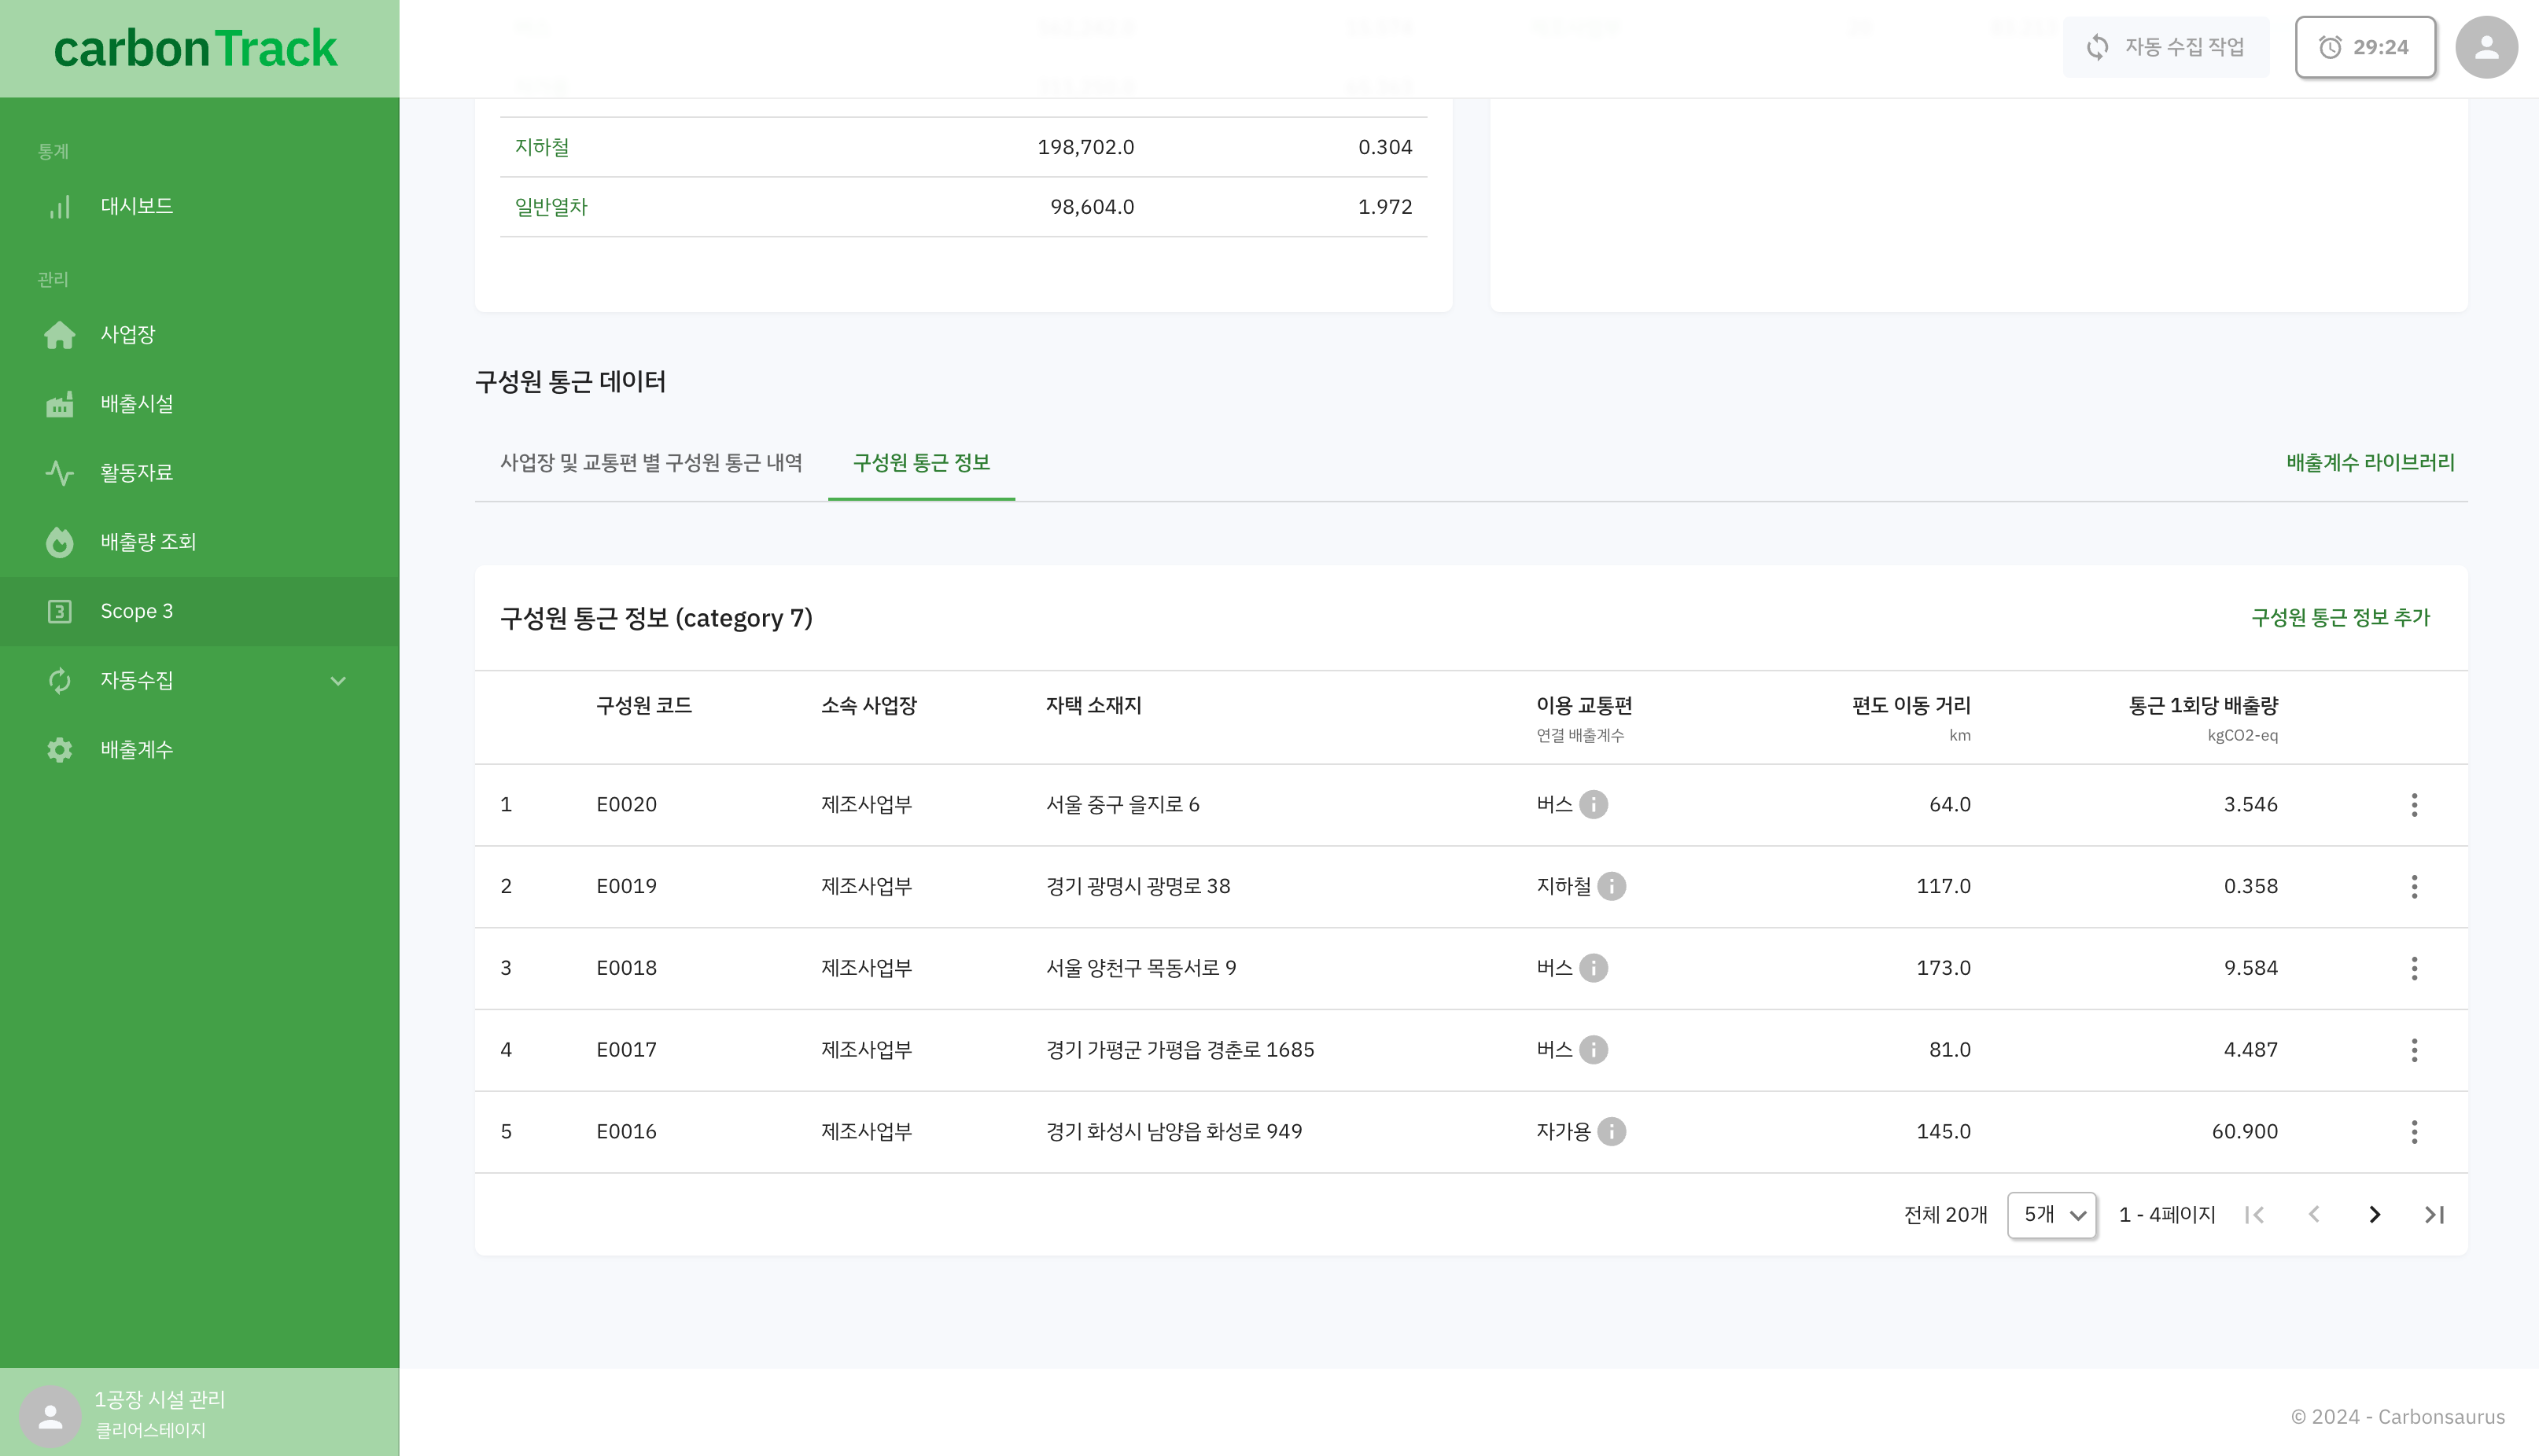
Task: Click the 배출량 조회 flame icon
Action: (60, 542)
